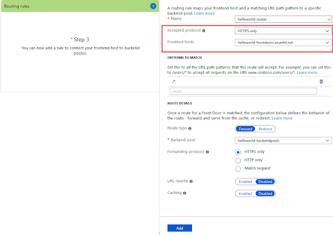The width and height of the screenshot is (333, 236).
Task: Show info for Route type
Action: [x=190, y=129]
